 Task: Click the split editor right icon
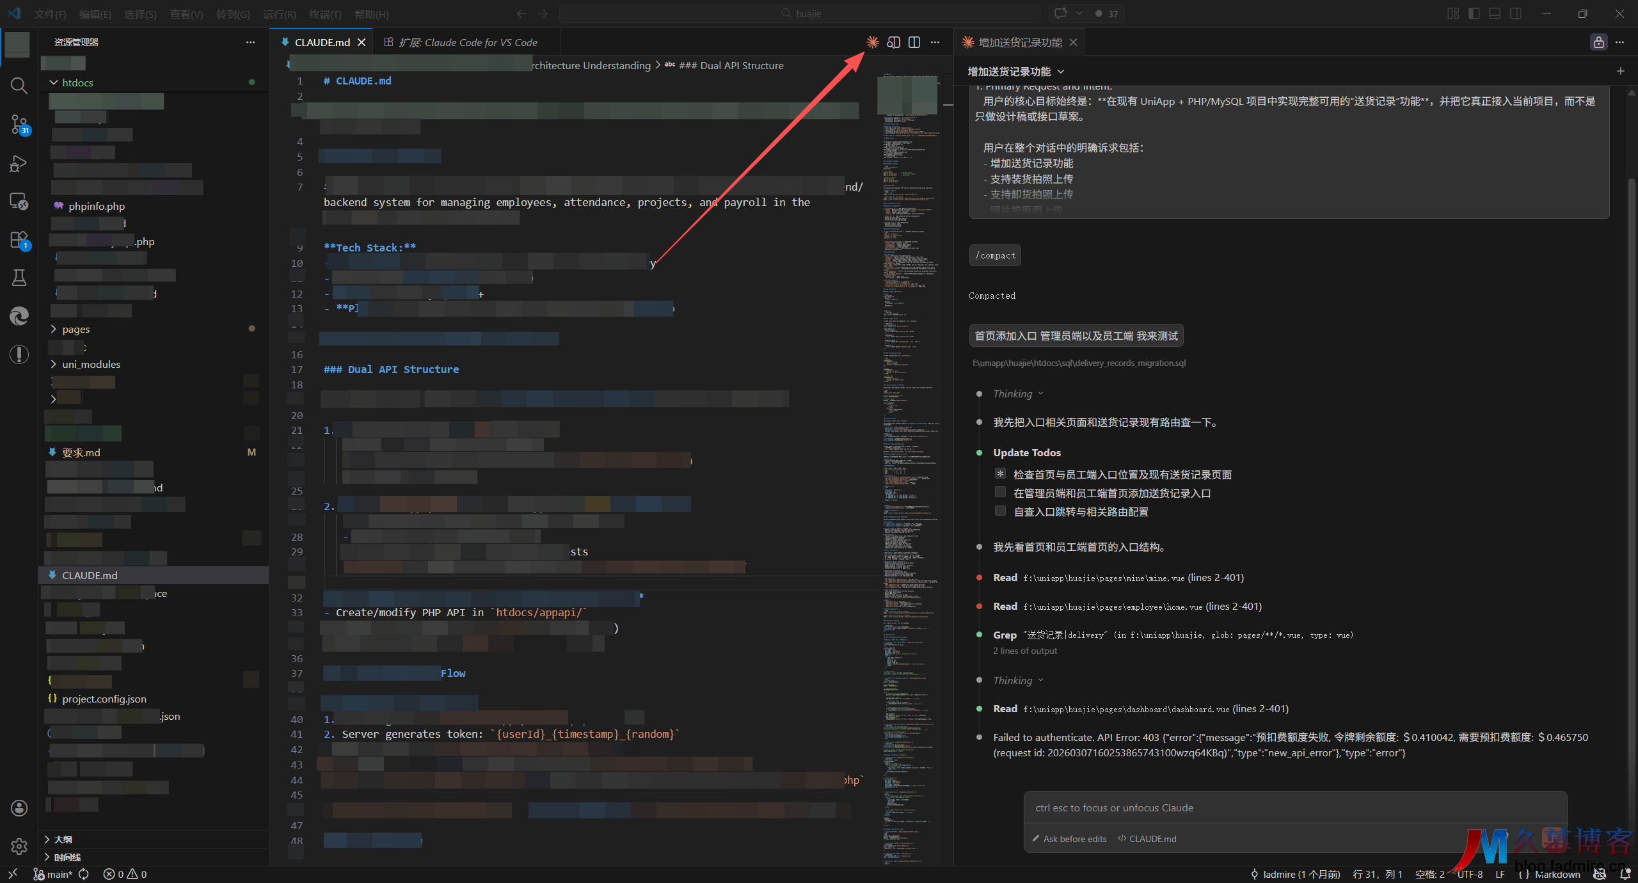914,42
